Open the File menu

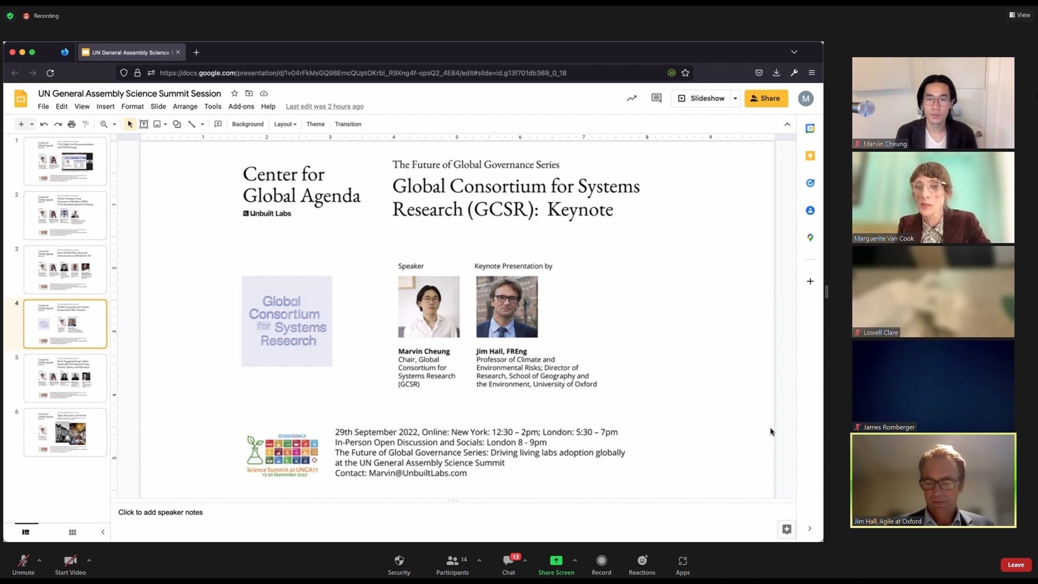pos(43,106)
